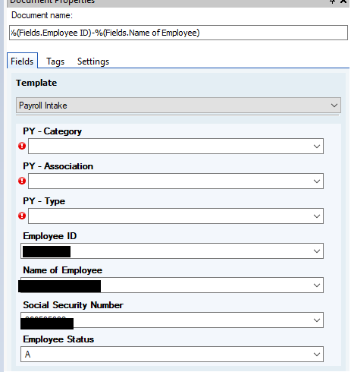Image resolution: width=351 pixels, height=372 pixels.
Task: Expand the Employee Status dropdown arrow
Action: click(317, 355)
